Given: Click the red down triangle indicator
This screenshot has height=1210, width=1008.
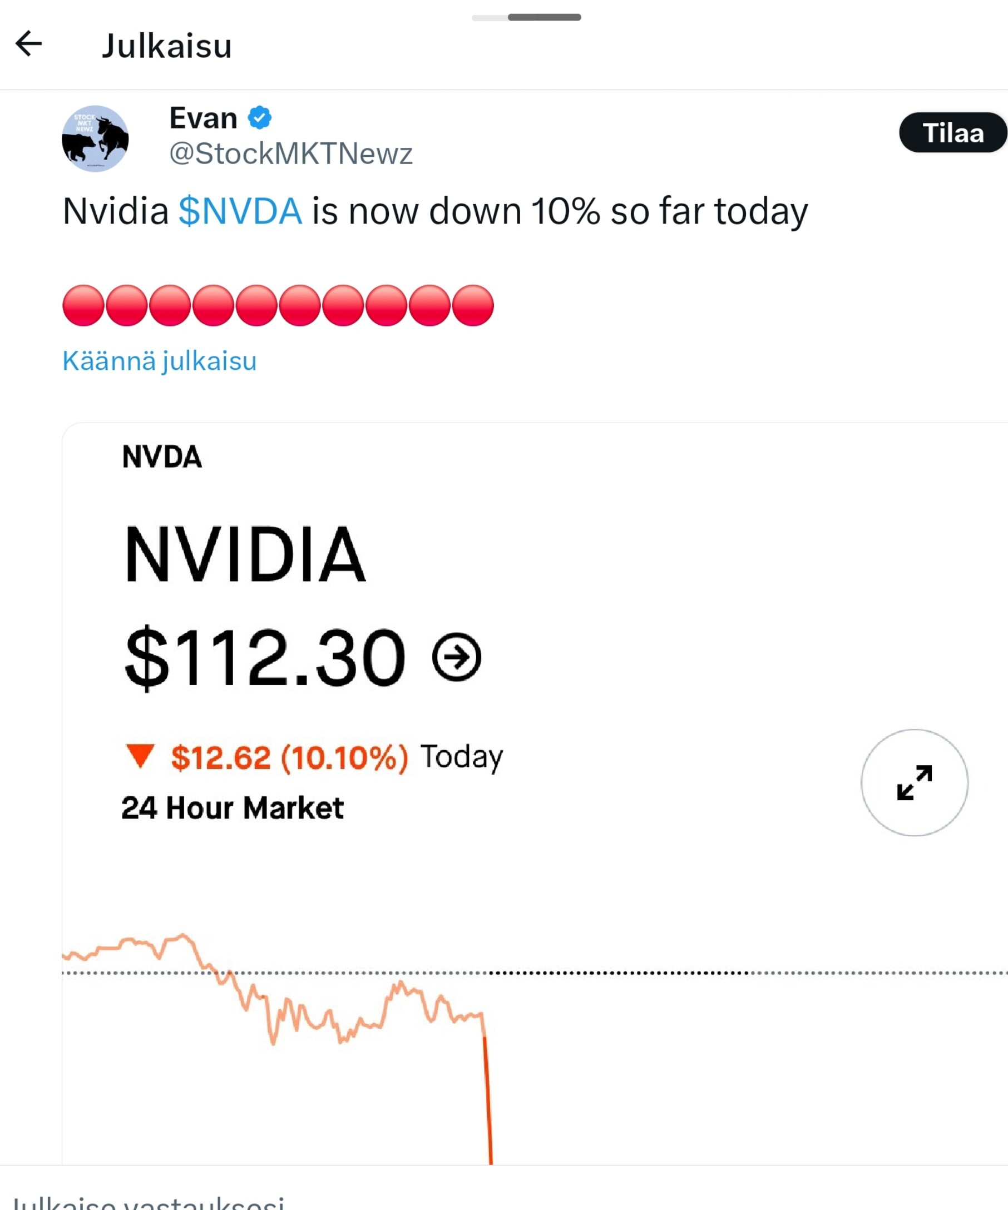Looking at the screenshot, I should coord(140,756).
